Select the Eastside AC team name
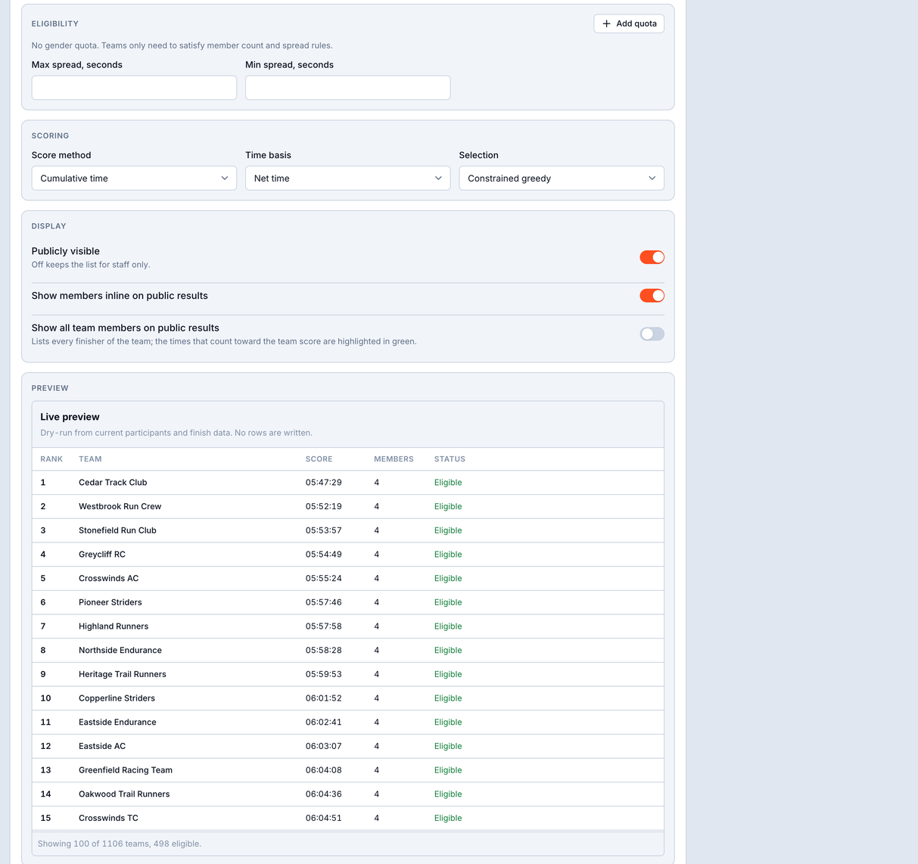Screen dimensions: 918x864 pos(102,746)
